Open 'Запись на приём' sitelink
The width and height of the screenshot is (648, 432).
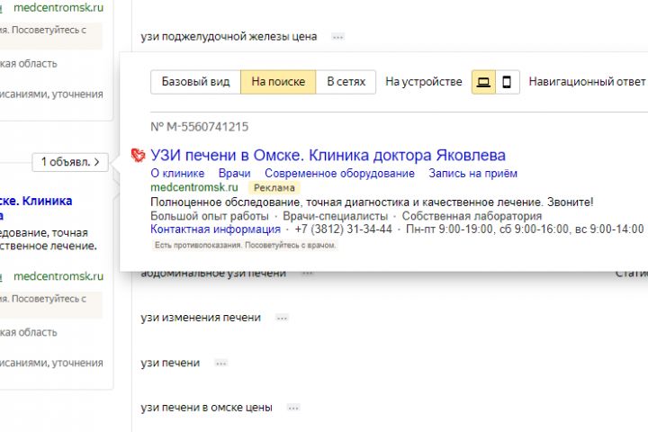point(472,173)
